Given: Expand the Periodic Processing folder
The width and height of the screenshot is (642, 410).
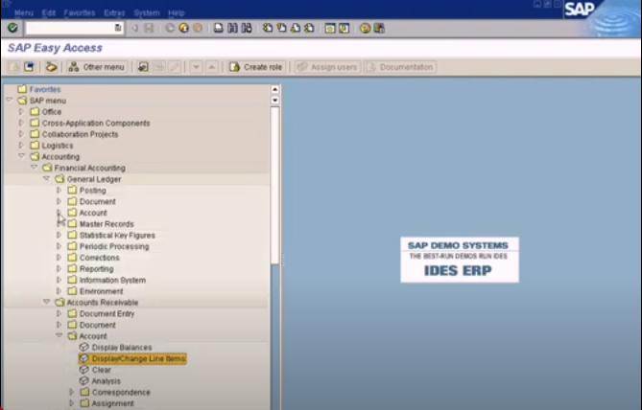Looking at the screenshot, I should (x=59, y=246).
